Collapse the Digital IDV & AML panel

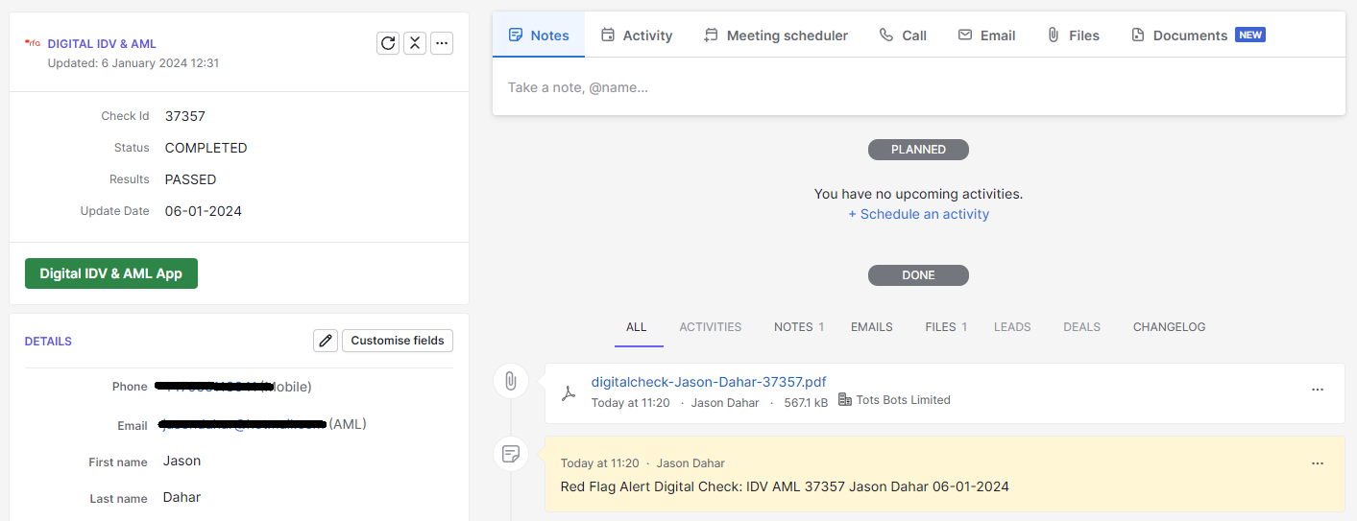pyautogui.click(x=415, y=43)
